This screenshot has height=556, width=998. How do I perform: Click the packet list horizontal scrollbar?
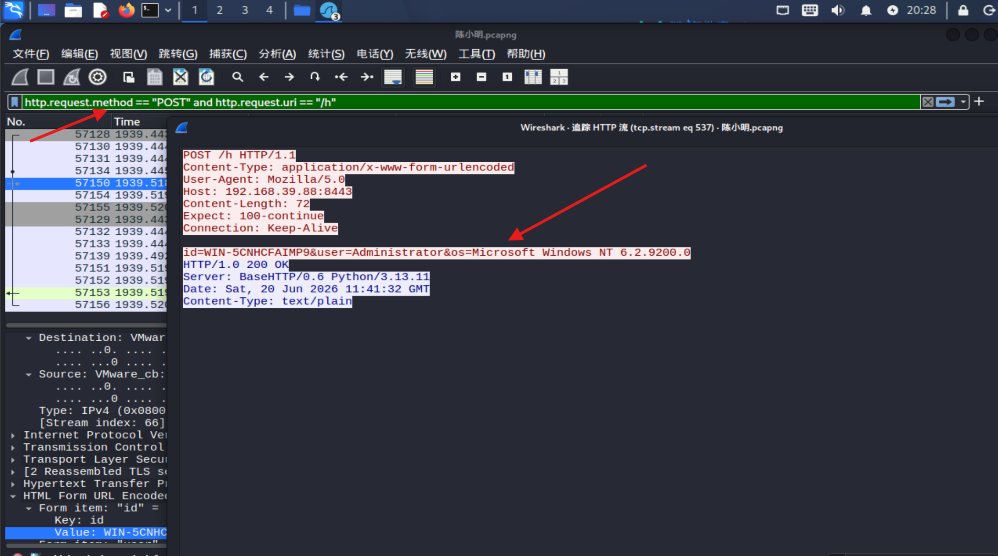86,325
